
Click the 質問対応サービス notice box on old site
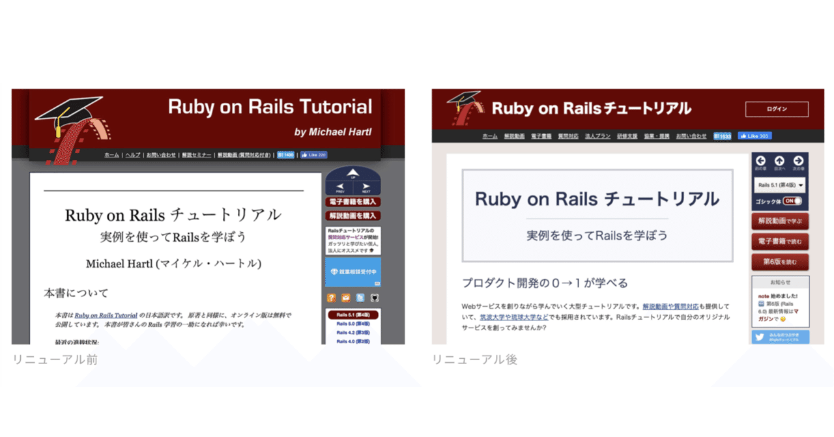pyautogui.click(x=353, y=240)
